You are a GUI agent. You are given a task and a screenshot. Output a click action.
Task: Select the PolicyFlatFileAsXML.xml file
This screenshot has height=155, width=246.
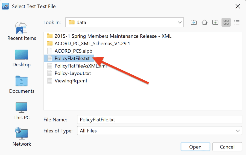pyautogui.click(x=77, y=66)
